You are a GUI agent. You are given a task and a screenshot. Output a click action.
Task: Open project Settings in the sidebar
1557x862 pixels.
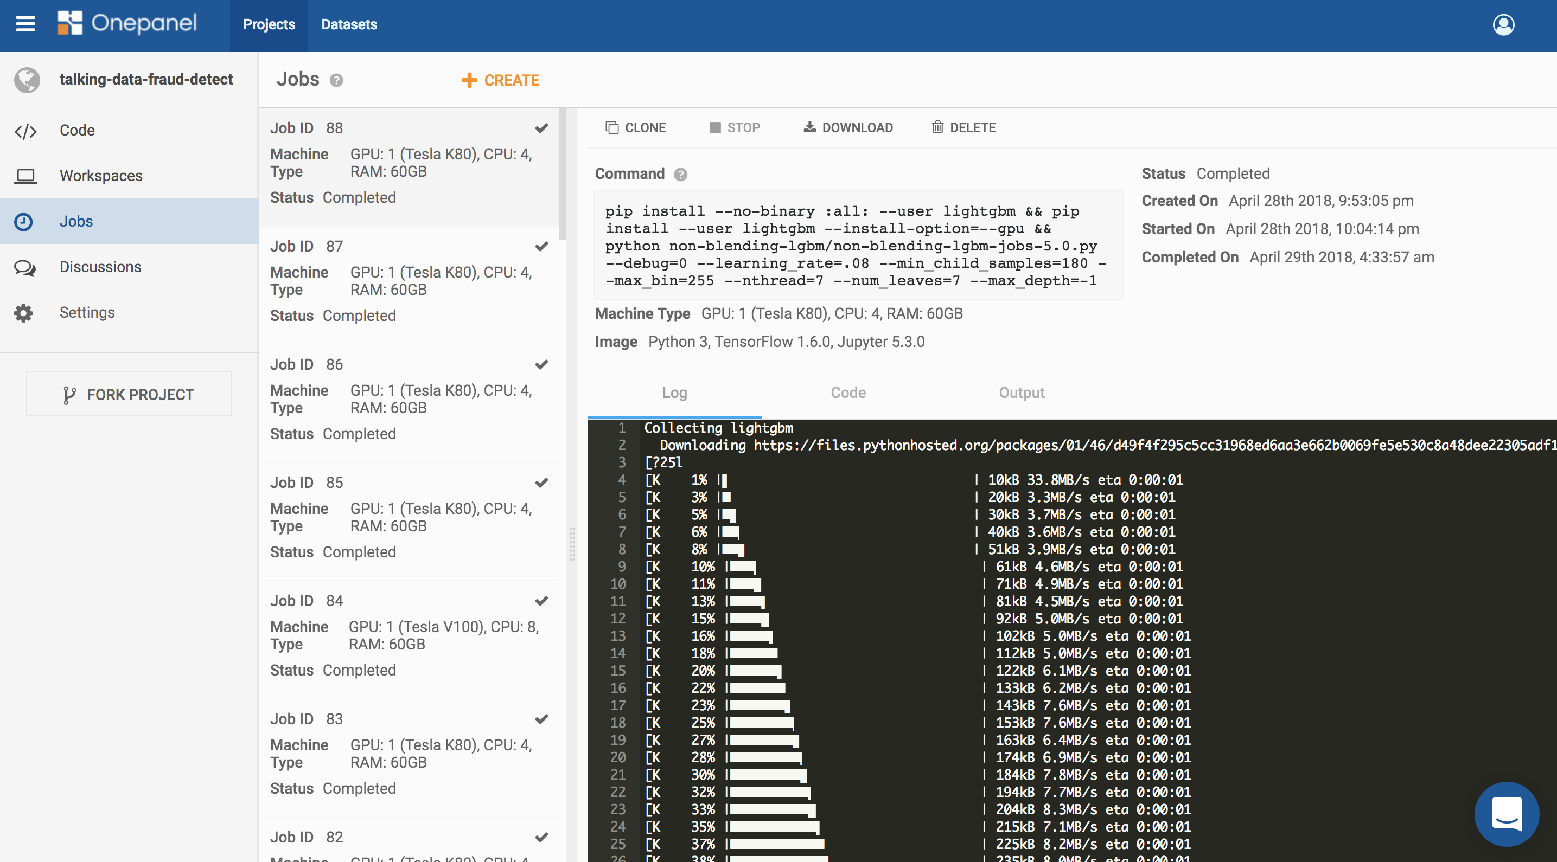pos(87,312)
